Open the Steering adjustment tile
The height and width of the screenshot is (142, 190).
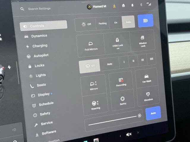click(x=96, y=105)
